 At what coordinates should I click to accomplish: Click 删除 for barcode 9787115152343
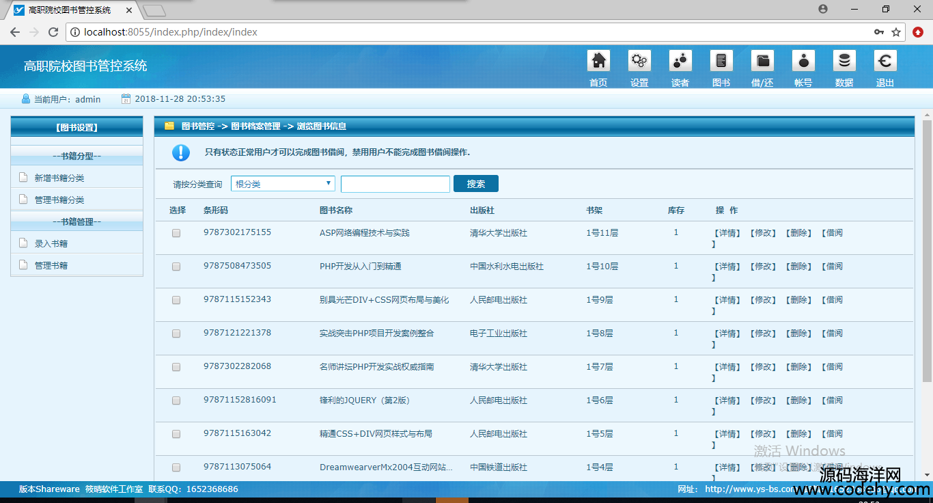[798, 300]
